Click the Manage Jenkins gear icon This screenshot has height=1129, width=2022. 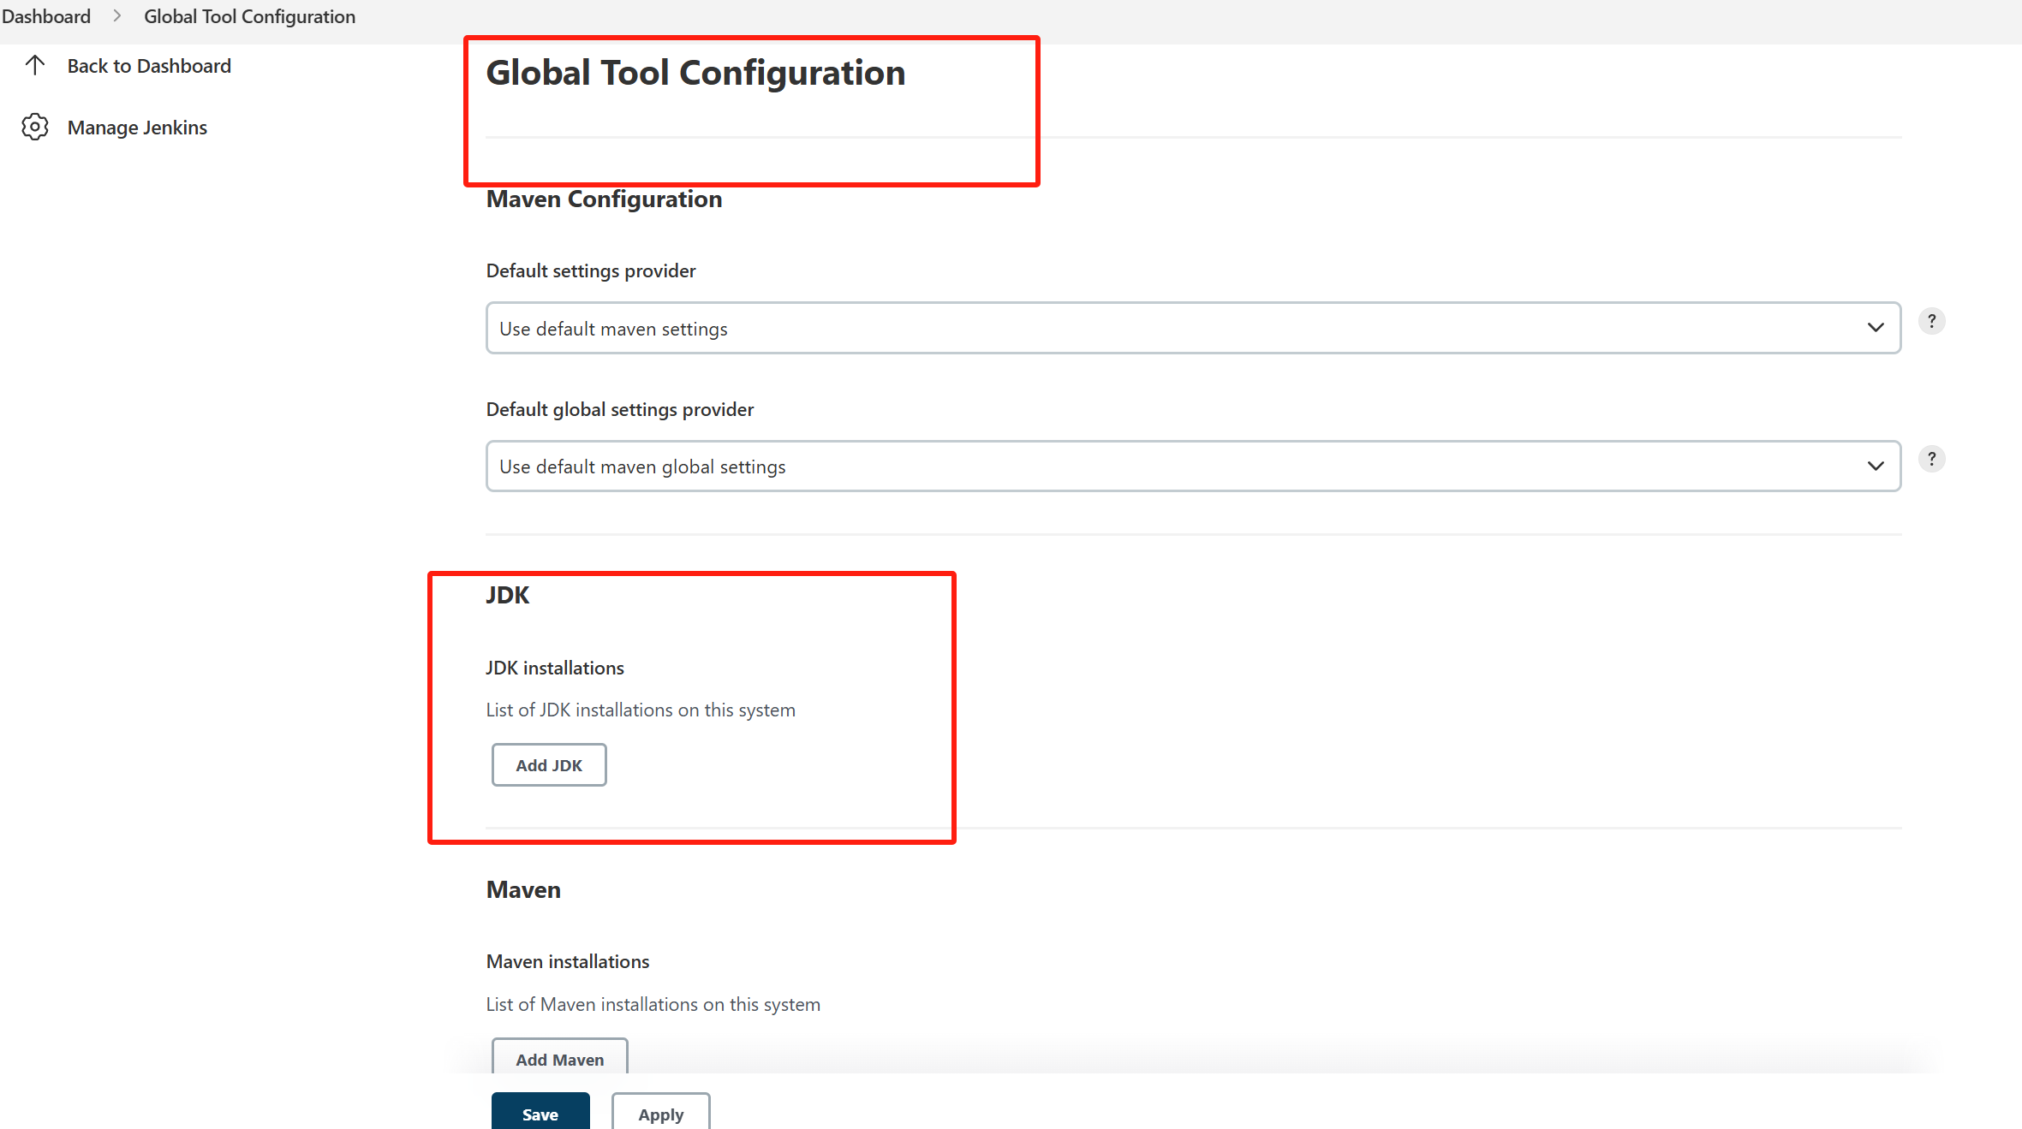coord(34,128)
